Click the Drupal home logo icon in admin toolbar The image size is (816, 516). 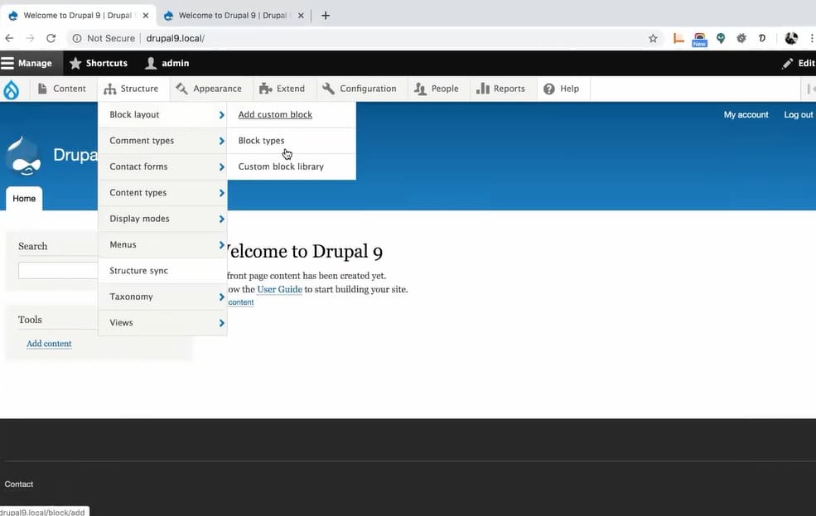(x=11, y=89)
